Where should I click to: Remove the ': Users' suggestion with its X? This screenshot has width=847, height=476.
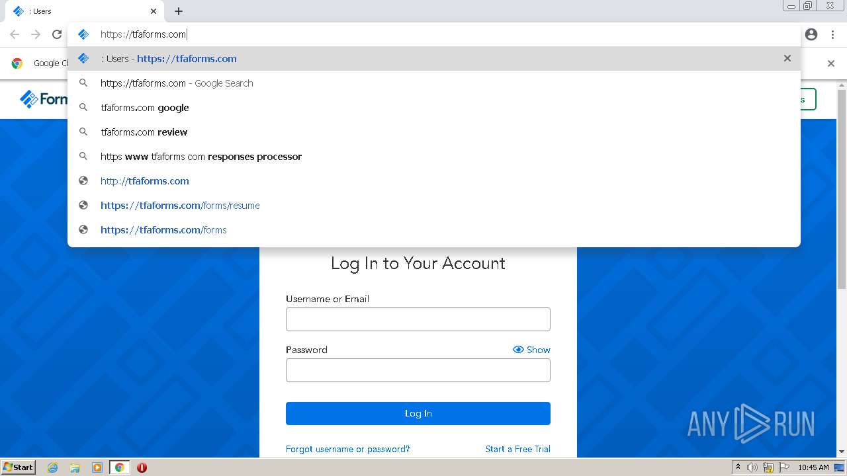tap(787, 58)
